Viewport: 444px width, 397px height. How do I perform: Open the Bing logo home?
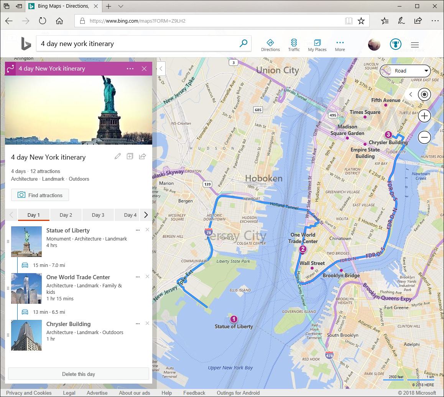(x=26, y=44)
